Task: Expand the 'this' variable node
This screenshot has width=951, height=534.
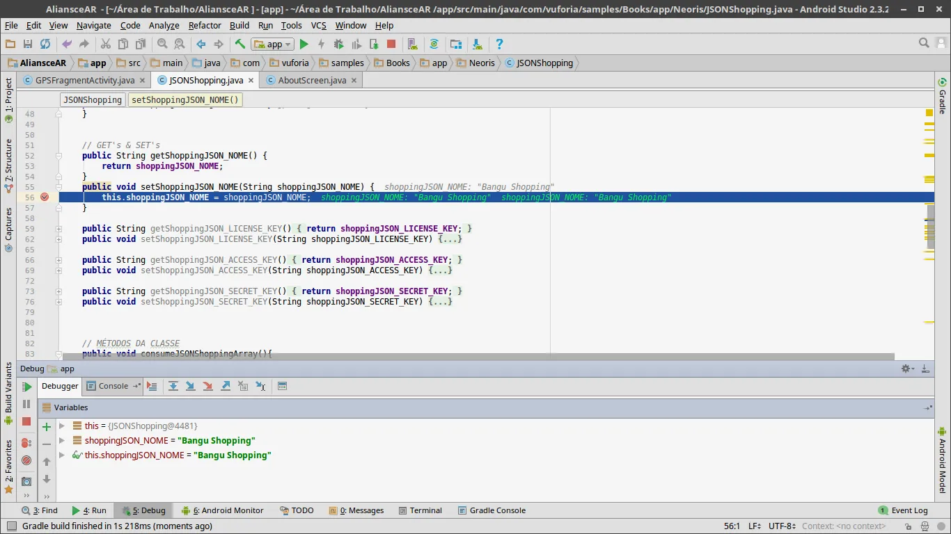Action: point(62,426)
